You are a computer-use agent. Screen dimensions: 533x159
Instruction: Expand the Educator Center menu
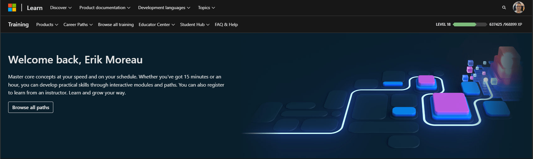click(x=157, y=24)
